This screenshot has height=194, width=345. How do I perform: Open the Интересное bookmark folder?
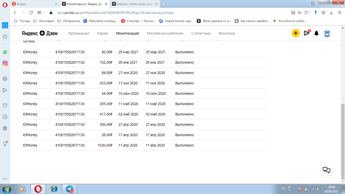click(x=69, y=21)
